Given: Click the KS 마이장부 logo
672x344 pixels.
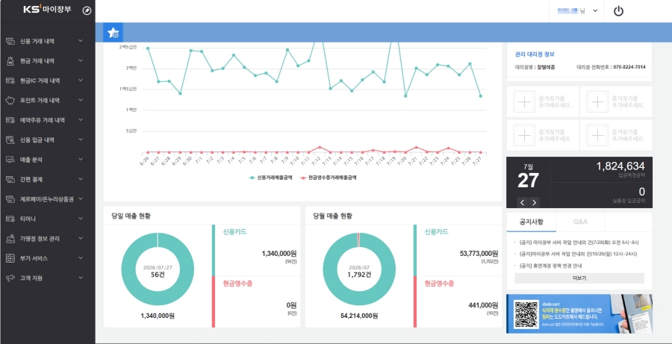Looking at the screenshot, I should click(48, 10).
